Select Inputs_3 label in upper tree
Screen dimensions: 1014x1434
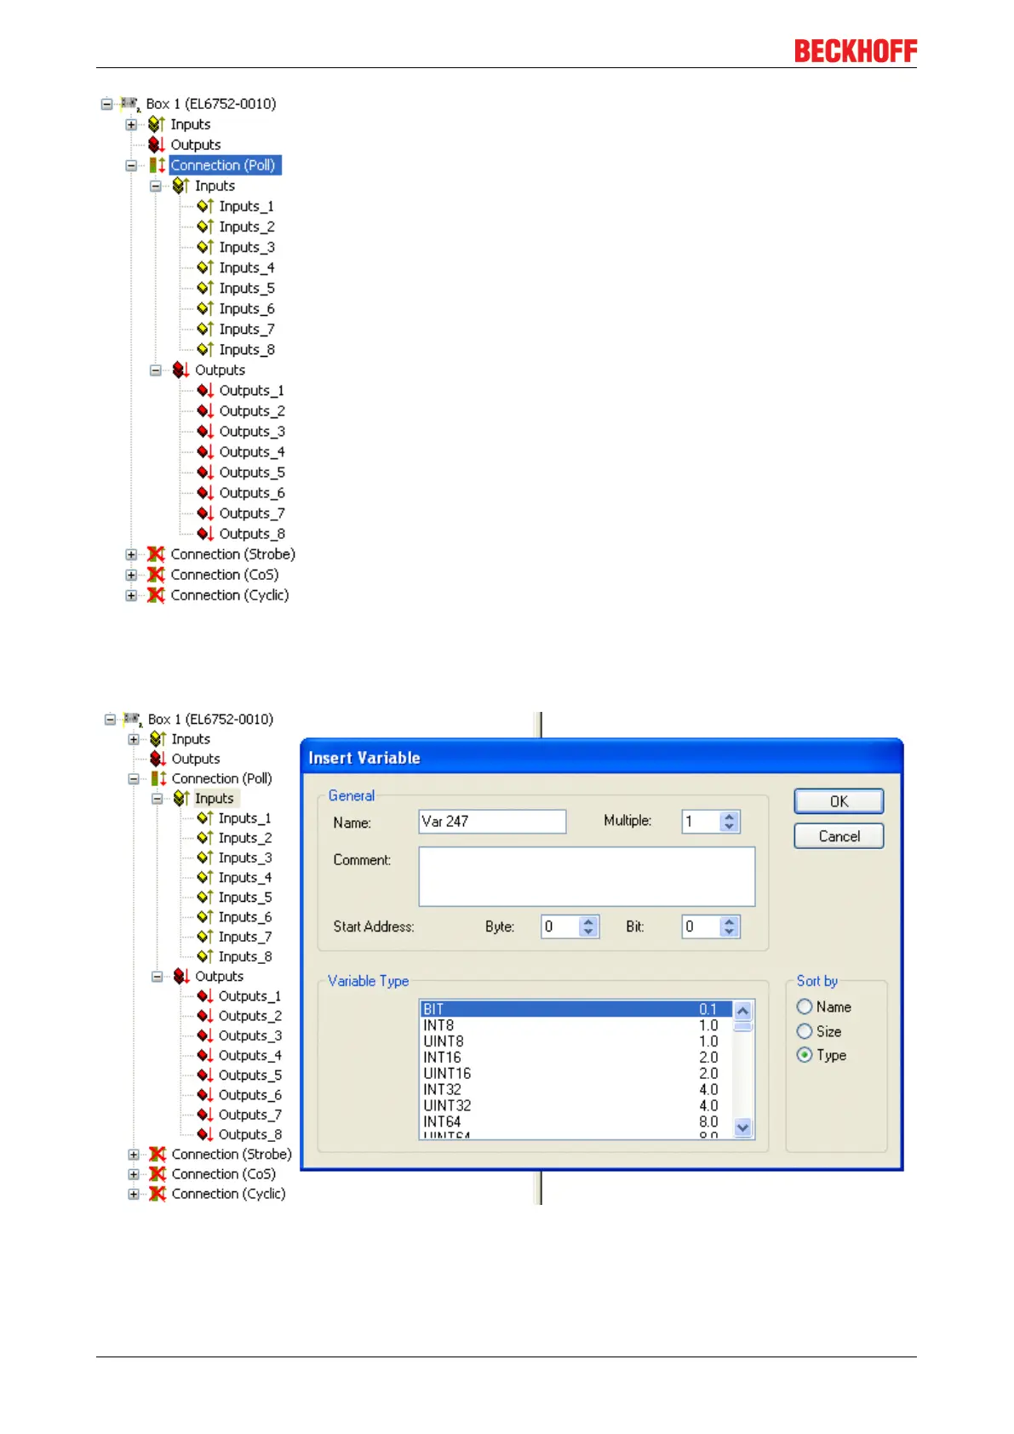tap(247, 248)
